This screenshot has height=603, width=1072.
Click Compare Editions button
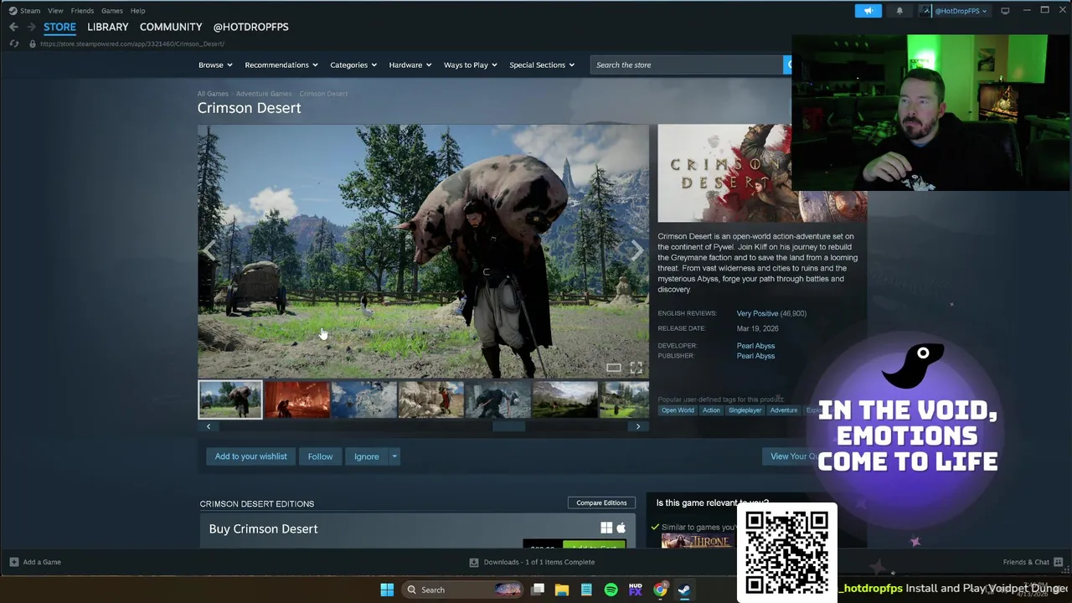tap(601, 502)
